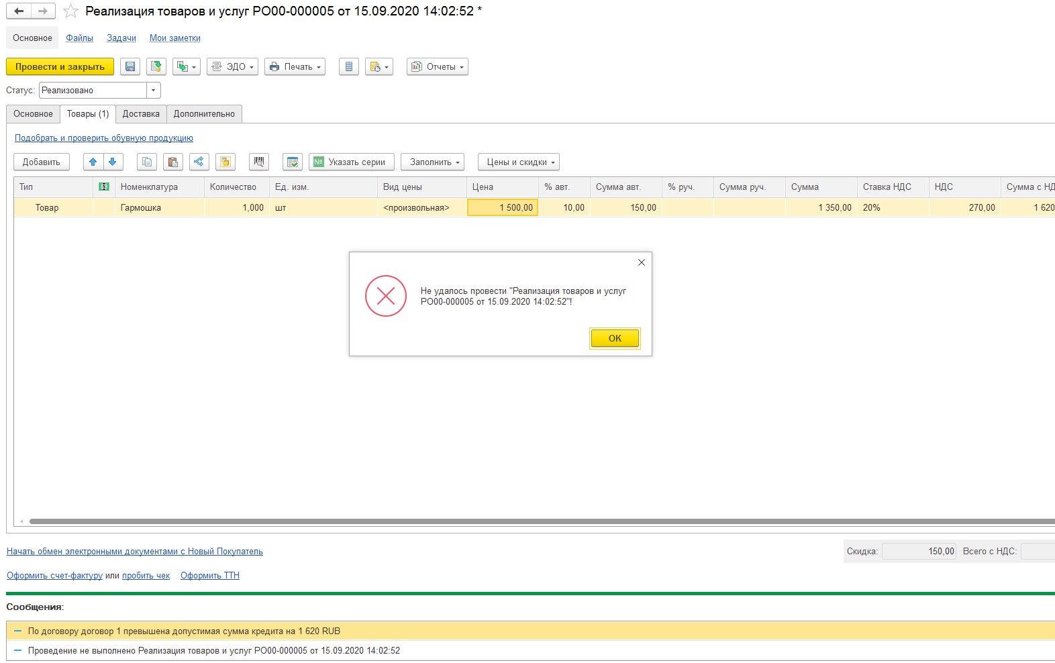Open the Цены и скидки dropdown
Screen dimensions: 1055x663
point(518,162)
